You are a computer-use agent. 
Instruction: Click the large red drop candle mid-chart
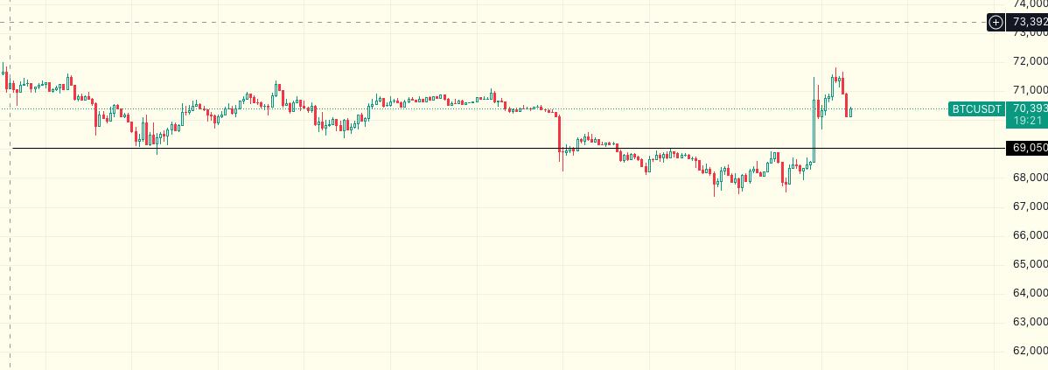tap(559, 133)
